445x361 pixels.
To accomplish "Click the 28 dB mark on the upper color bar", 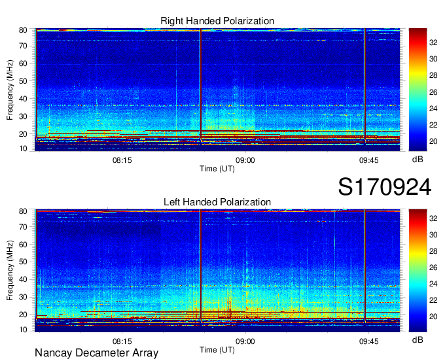I will point(433,75).
